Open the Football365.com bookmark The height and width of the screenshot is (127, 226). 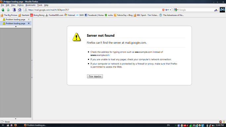point(54,15)
